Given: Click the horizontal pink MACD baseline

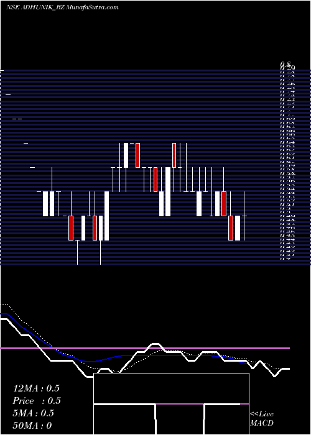Looking at the screenshot, I should 145,348.
